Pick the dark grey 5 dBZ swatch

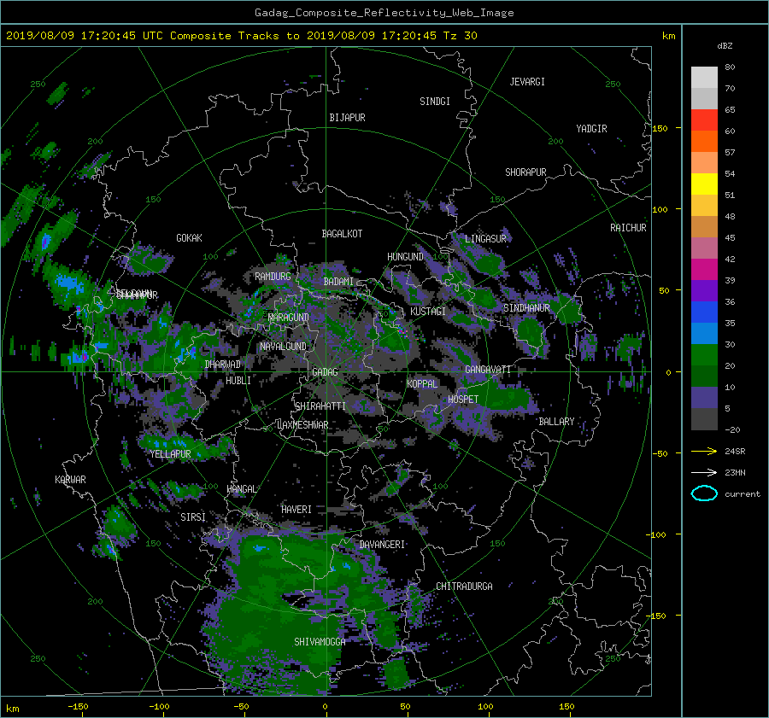coord(704,418)
